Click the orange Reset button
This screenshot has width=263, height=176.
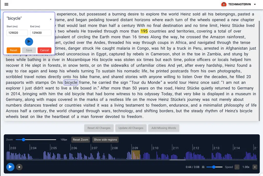[13, 50]
